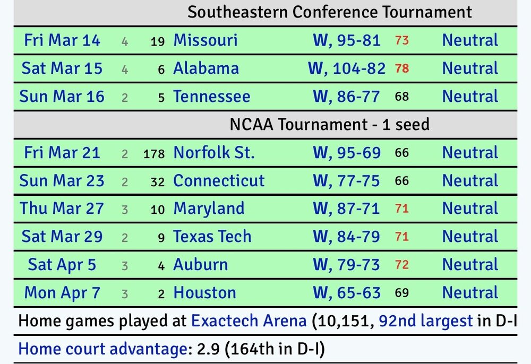This screenshot has width=531, height=364.
Task: Open the Auburn team link
Action: 200,265
